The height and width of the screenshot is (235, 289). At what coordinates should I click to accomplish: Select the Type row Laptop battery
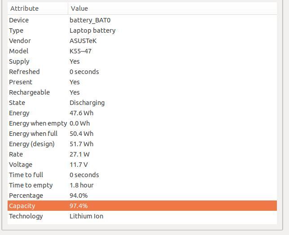142,30
